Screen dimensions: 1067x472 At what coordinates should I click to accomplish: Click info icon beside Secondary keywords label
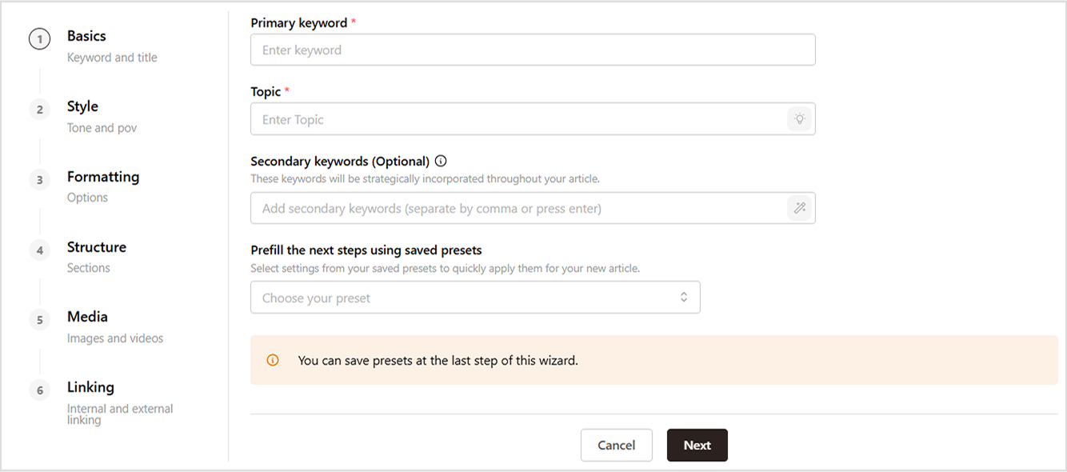(441, 161)
